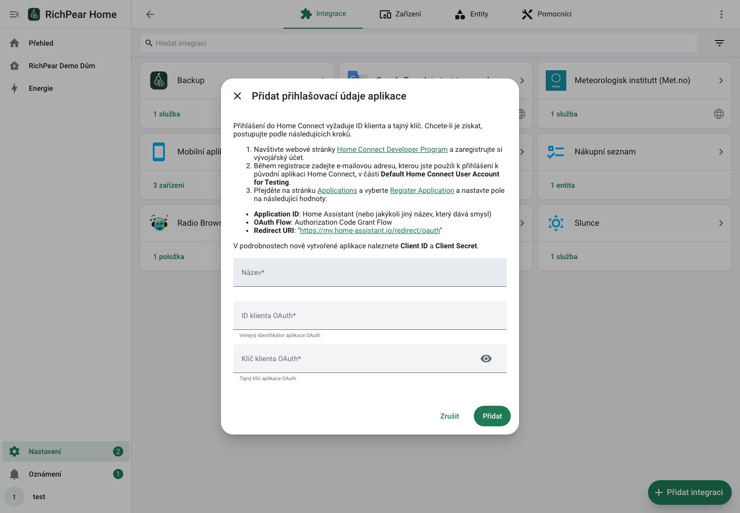The width and height of the screenshot is (740, 513).
Task: Click the Energie lightning icon
Action: 14,88
